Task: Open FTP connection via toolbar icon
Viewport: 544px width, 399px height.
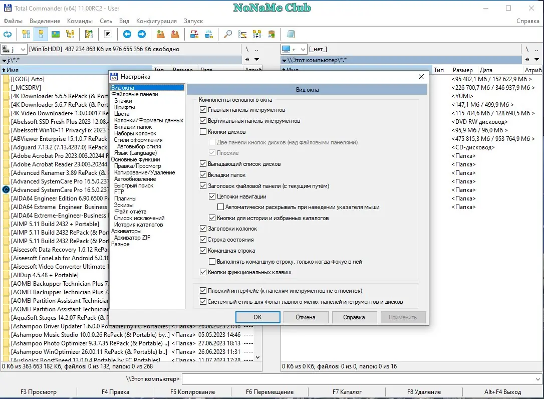Action: click(x=194, y=34)
